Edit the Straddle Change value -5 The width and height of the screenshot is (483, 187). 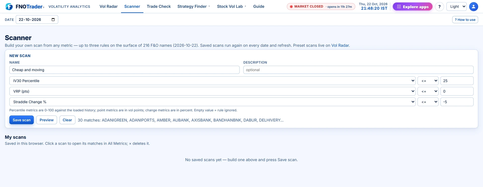tap(457, 102)
